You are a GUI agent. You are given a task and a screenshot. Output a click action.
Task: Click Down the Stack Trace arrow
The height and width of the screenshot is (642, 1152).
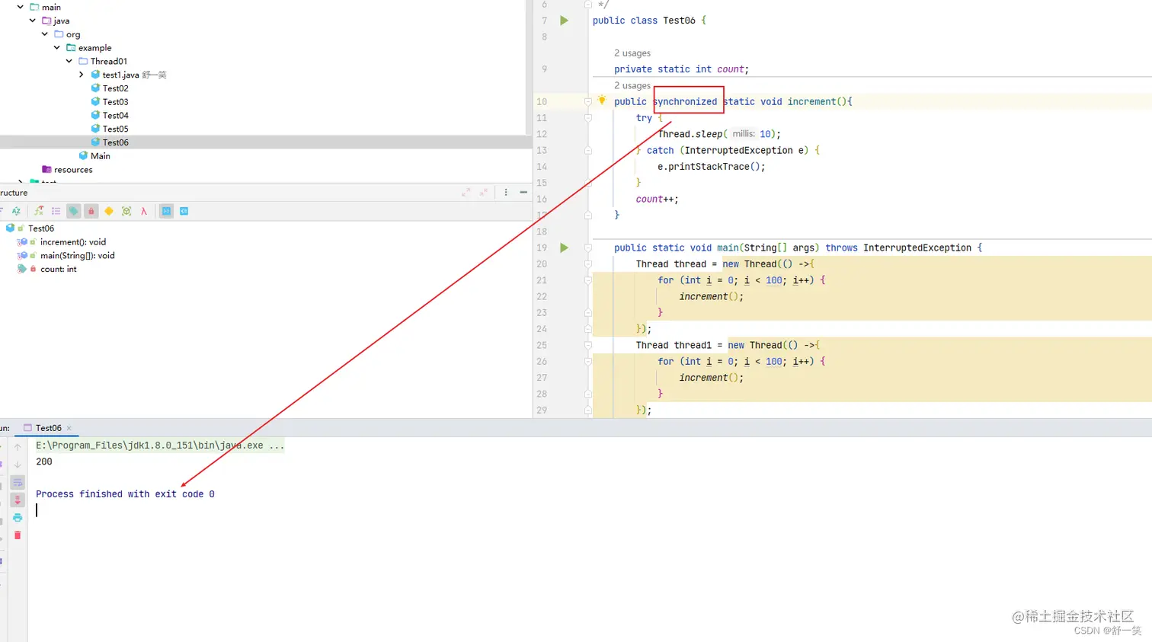(x=18, y=465)
